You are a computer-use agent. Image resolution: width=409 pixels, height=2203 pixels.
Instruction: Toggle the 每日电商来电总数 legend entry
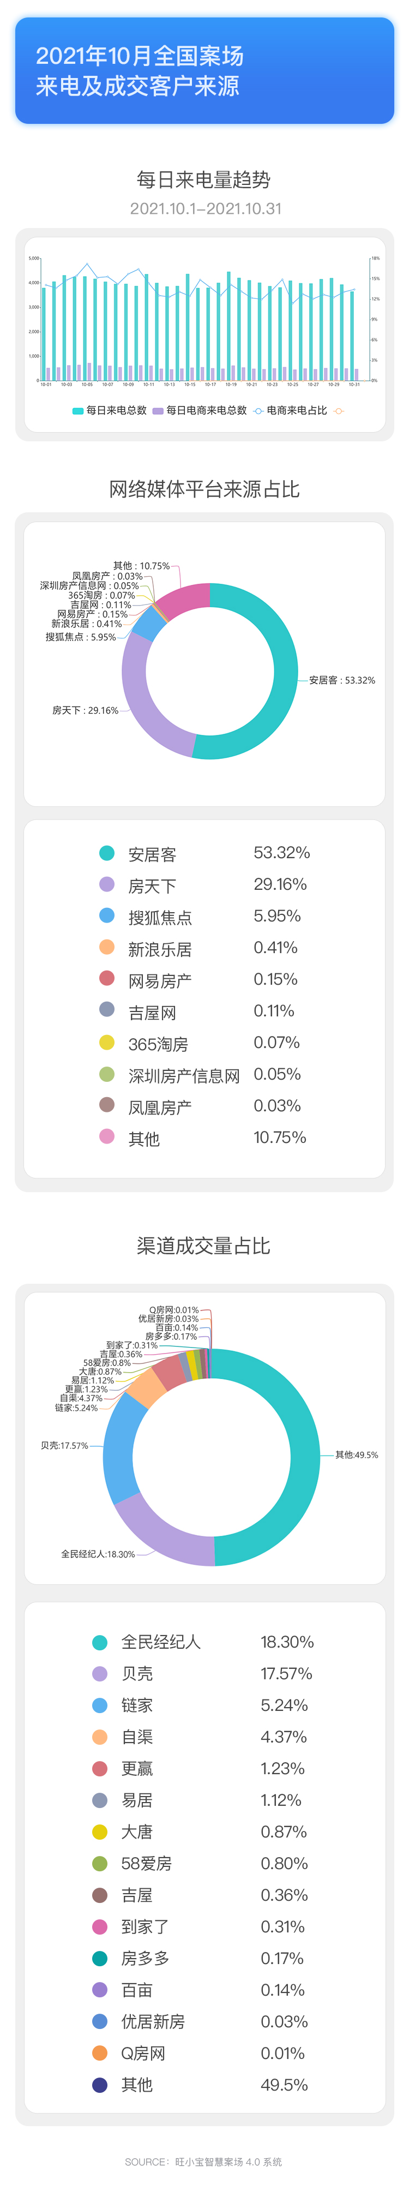coord(200,410)
